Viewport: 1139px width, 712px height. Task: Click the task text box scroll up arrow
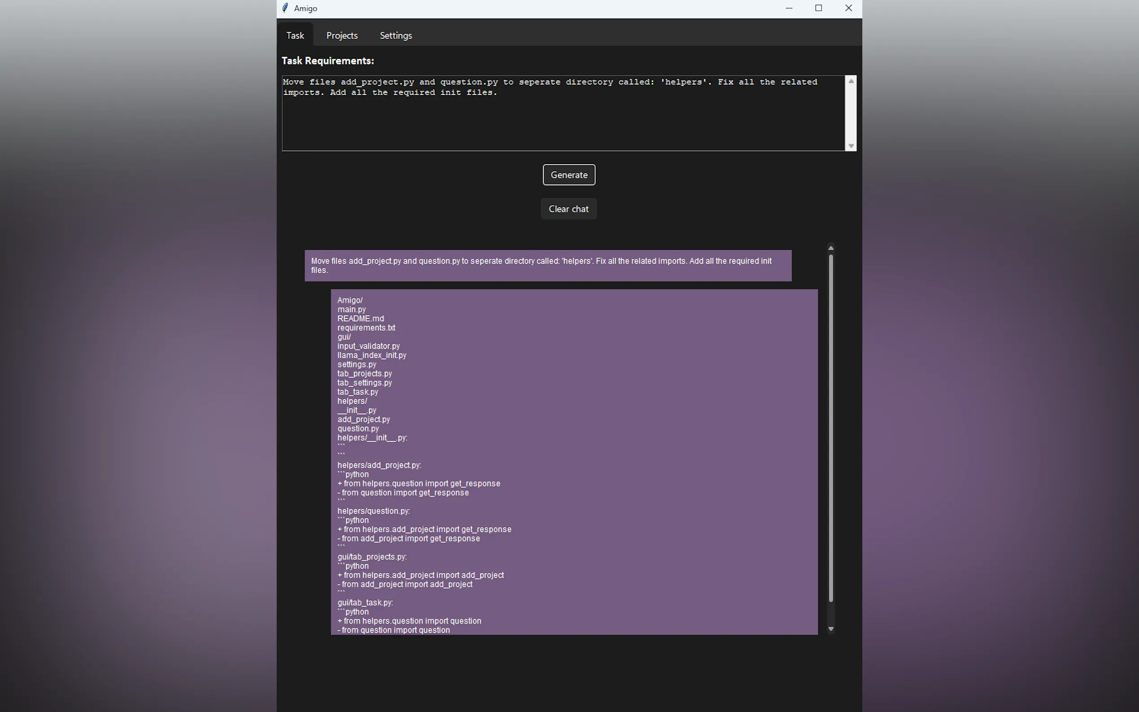click(851, 81)
